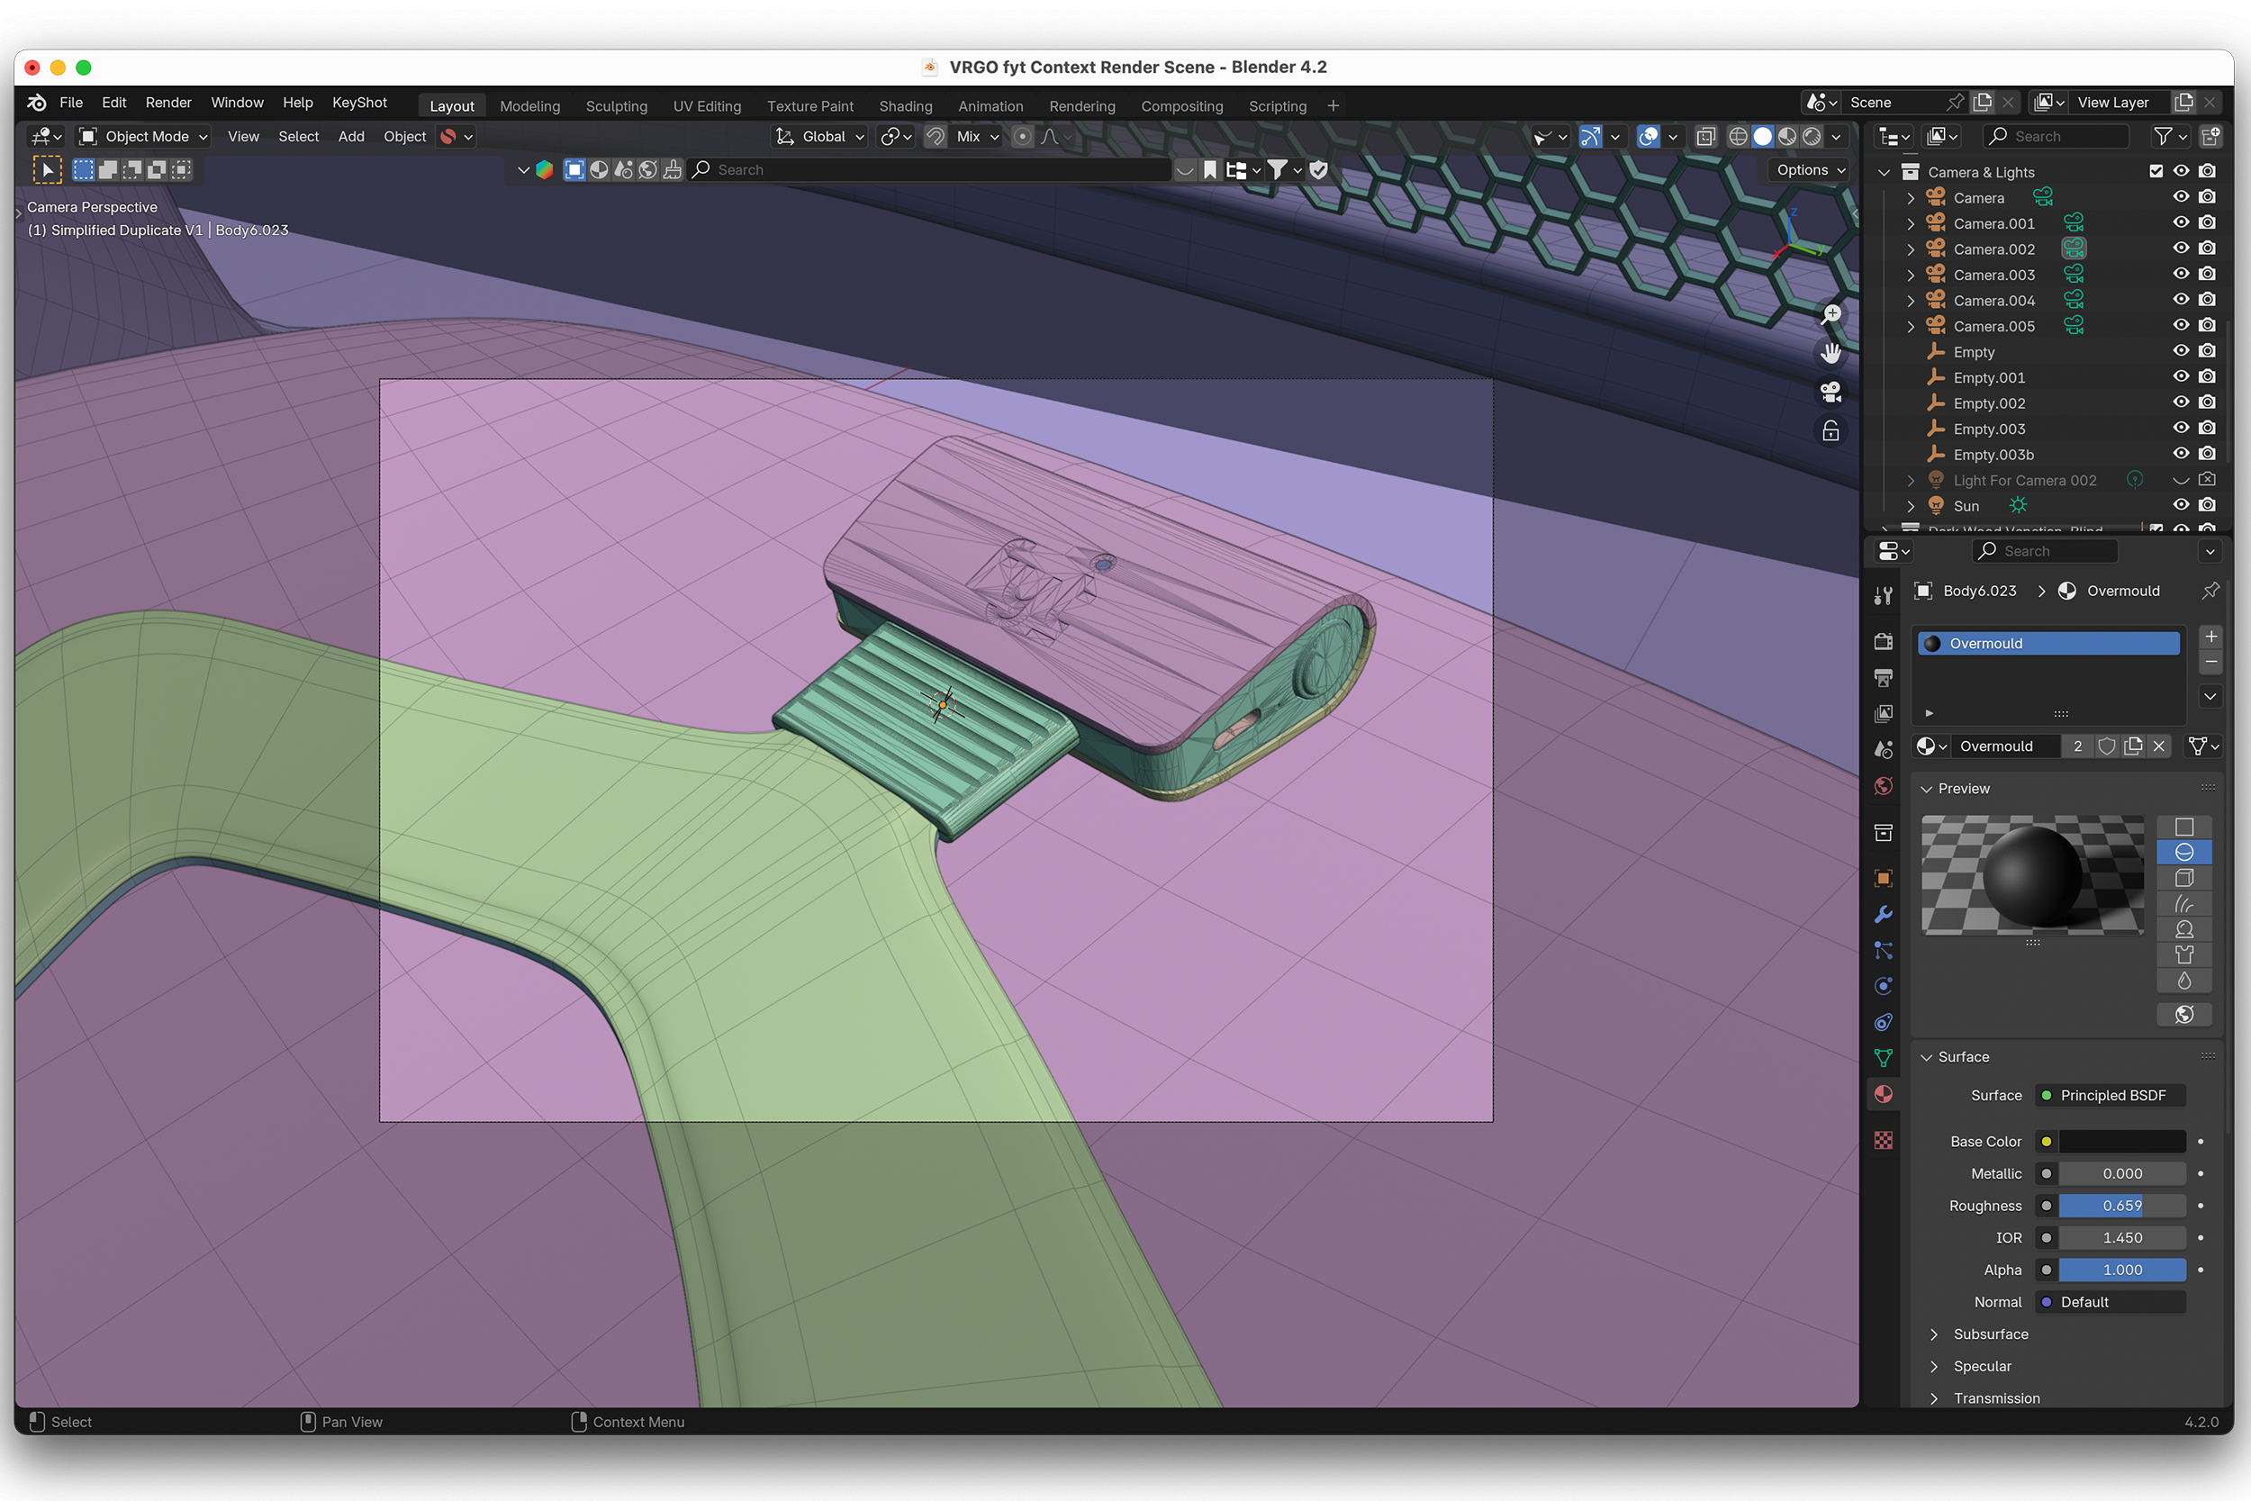Enable preview world lighting
This screenshot has width=2251, height=1501.
pos(2183,1015)
